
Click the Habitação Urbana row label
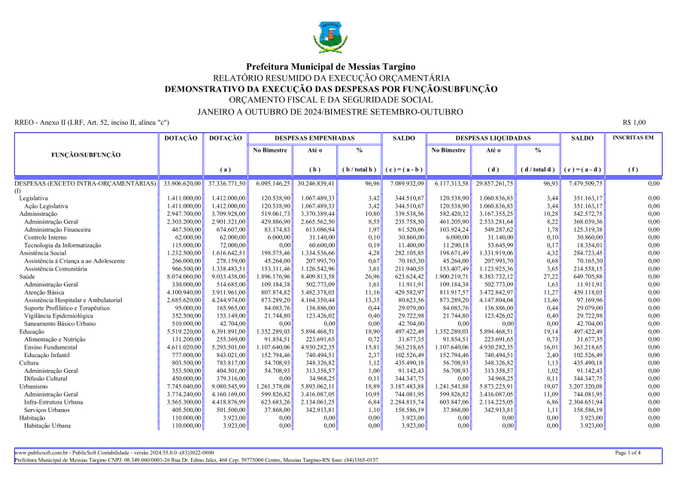(x=48, y=426)
